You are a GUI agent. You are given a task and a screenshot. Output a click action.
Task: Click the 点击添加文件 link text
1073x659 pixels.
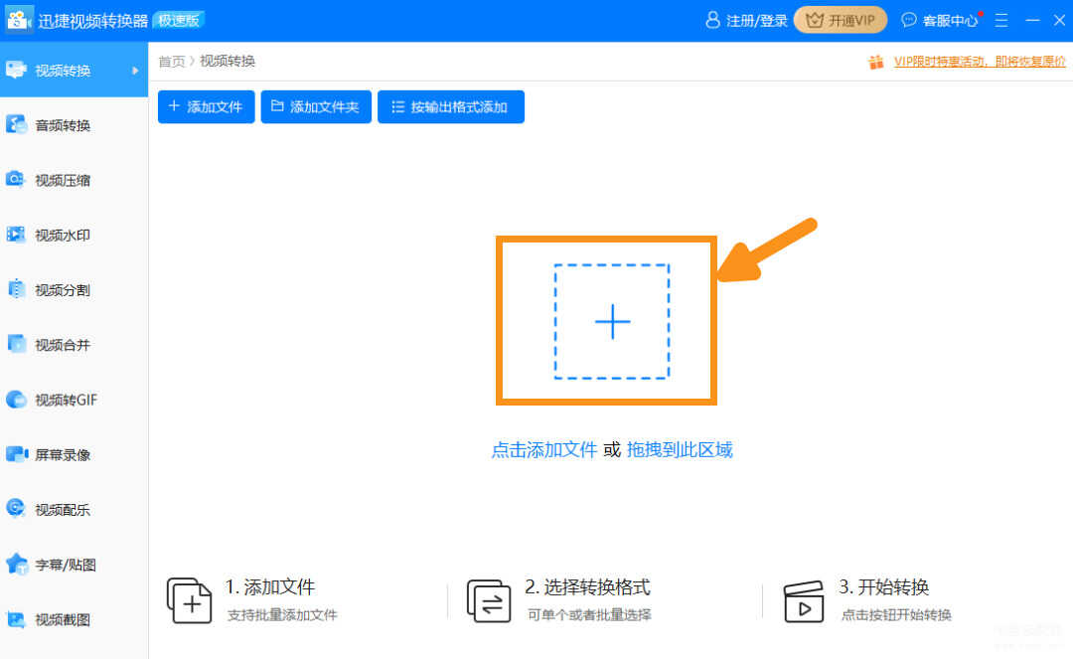coord(544,449)
